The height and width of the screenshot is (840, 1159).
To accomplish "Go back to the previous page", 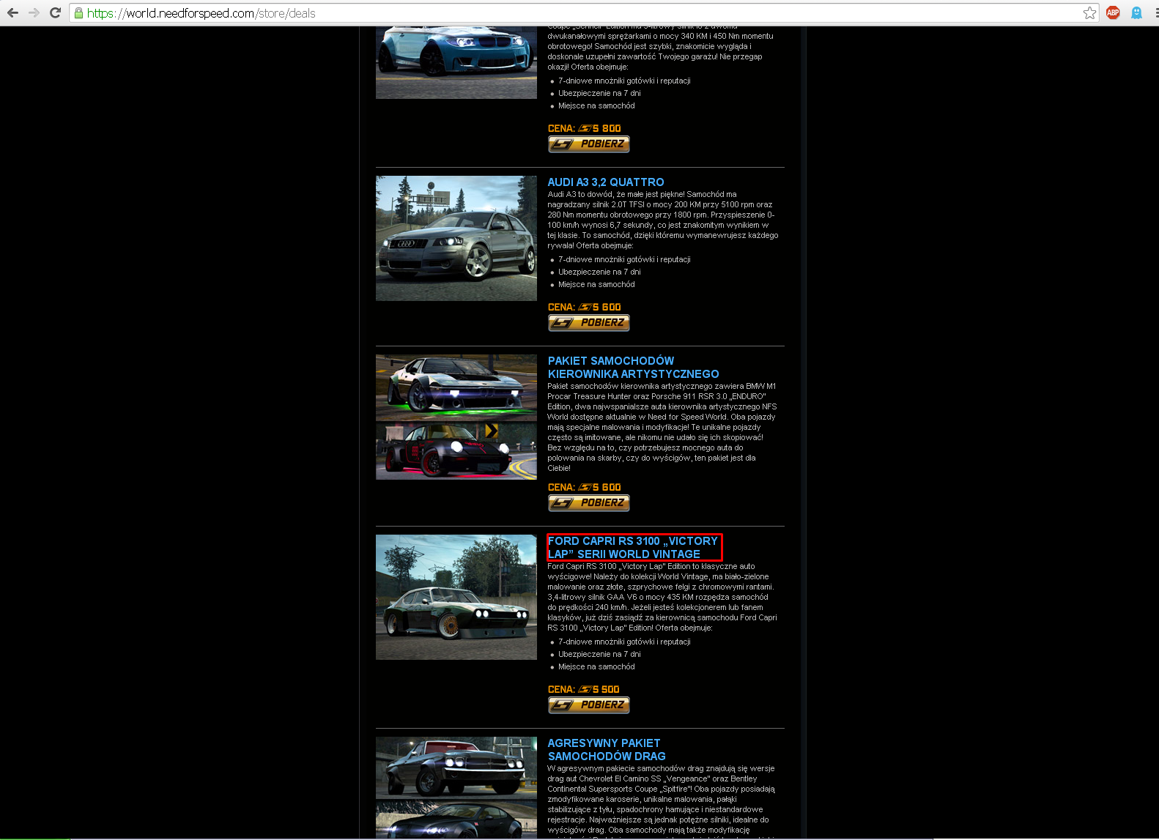I will point(12,13).
